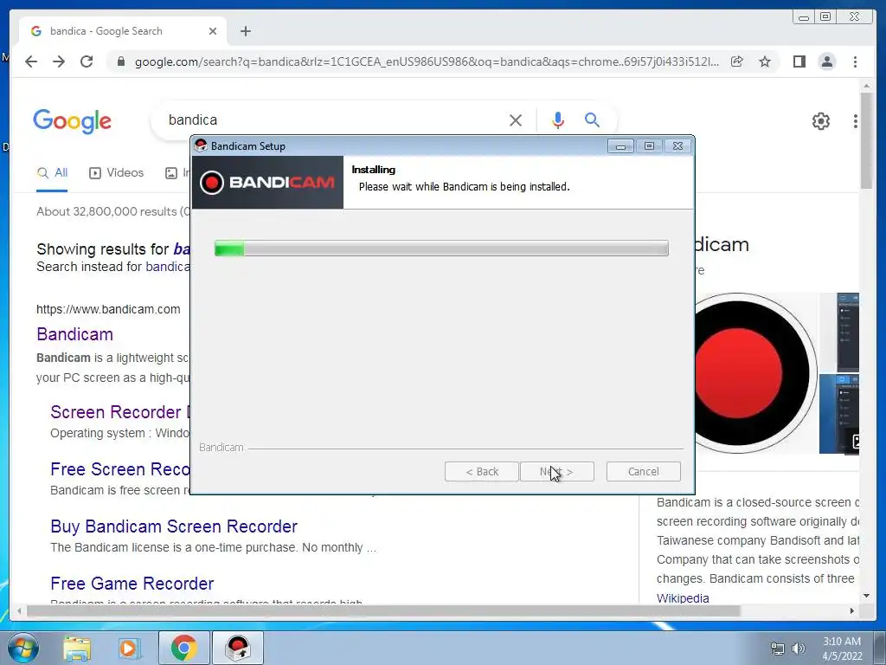The image size is (886, 665).
Task: Click maximize button of Bandicam Setup
Action: point(649,146)
